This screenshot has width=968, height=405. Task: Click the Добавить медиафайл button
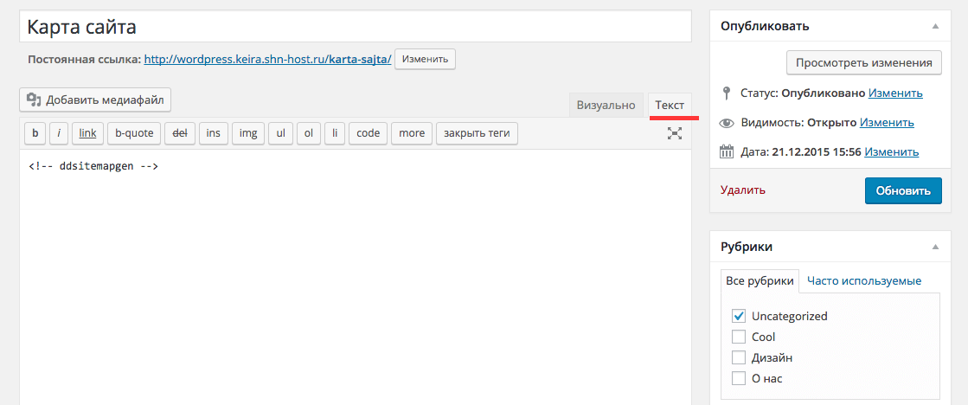95,100
